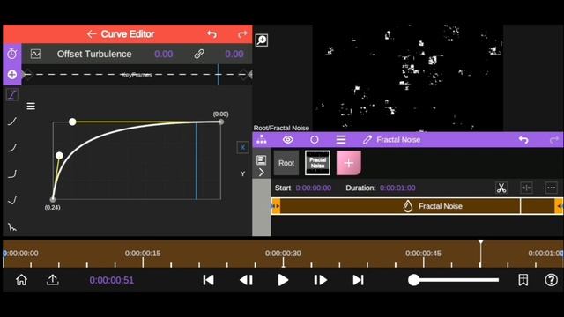
Task: Toggle the X axis curve button
Action: click(243, 147)
